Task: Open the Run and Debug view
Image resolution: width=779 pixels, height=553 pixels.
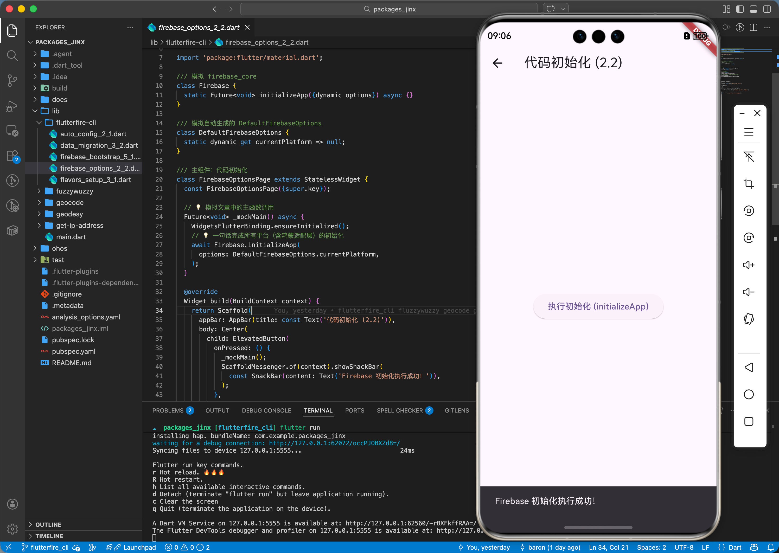Action: (x=12, y=106)
